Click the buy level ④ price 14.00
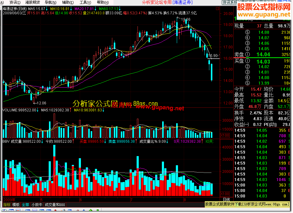The height and width of the screenshot is (213, 293). point(264,78)
